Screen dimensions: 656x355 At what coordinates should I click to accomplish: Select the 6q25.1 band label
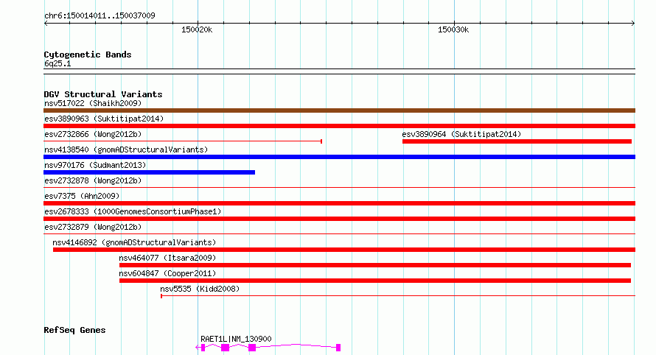click(57, 63)
